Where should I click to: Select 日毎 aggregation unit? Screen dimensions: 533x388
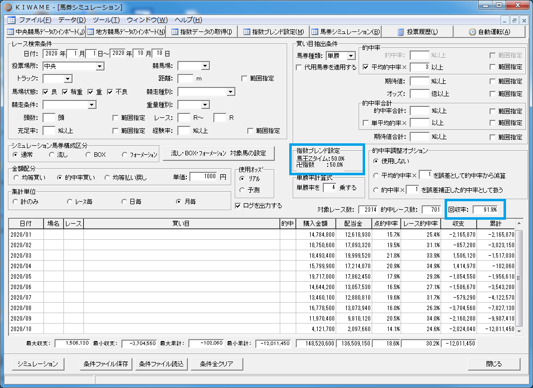[124, 201]
